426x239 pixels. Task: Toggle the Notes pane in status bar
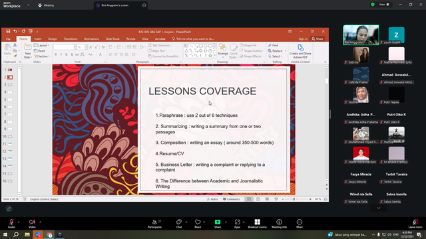pyautogui.click(x=212, y=199)
